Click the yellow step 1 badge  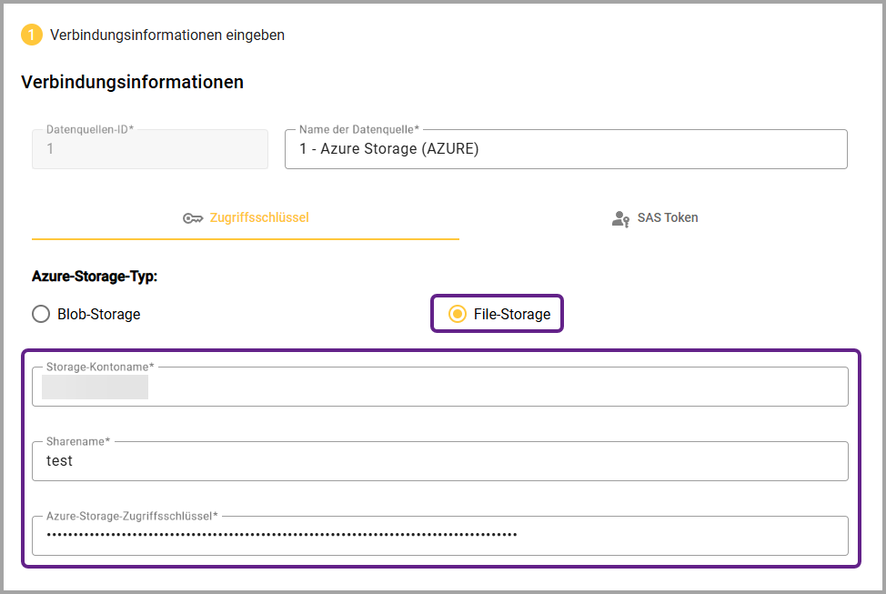pyautogui.click(x=32, y=35)
